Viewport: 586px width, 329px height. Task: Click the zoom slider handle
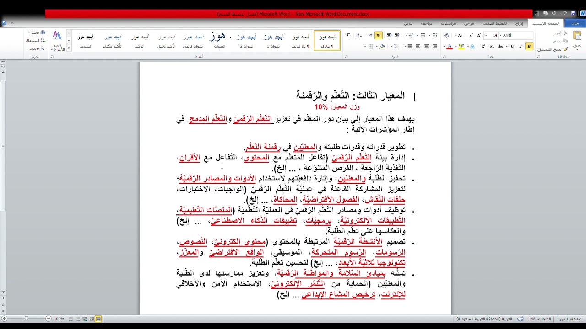coord(26,318)
